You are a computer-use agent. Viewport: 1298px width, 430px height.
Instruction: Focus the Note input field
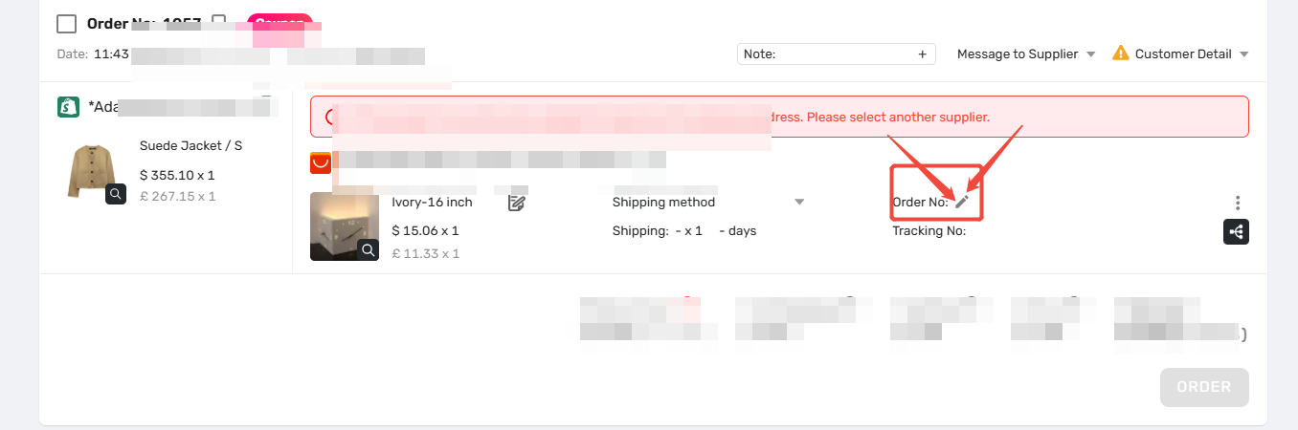coord(827,54)
